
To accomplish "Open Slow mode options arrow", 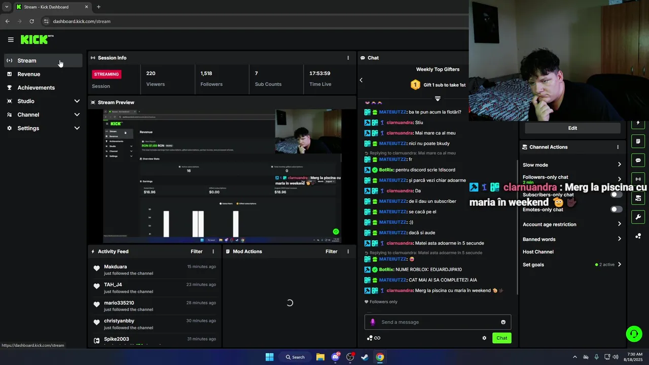I will 619,165.
